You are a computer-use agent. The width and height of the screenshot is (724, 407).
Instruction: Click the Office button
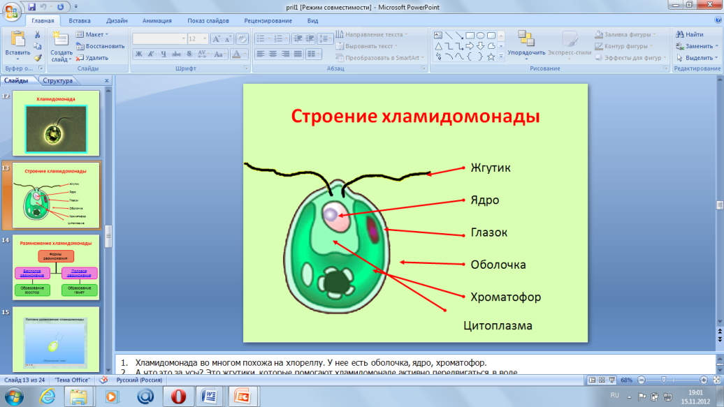12,12
